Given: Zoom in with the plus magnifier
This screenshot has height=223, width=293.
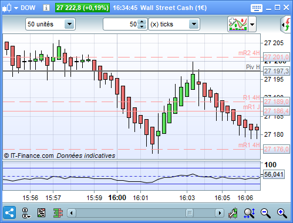Looking at the screenshot, I should point(282,213).
